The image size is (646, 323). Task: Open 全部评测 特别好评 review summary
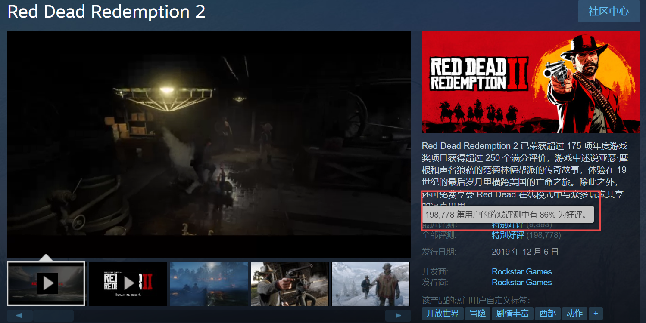[x=508, y=235]
